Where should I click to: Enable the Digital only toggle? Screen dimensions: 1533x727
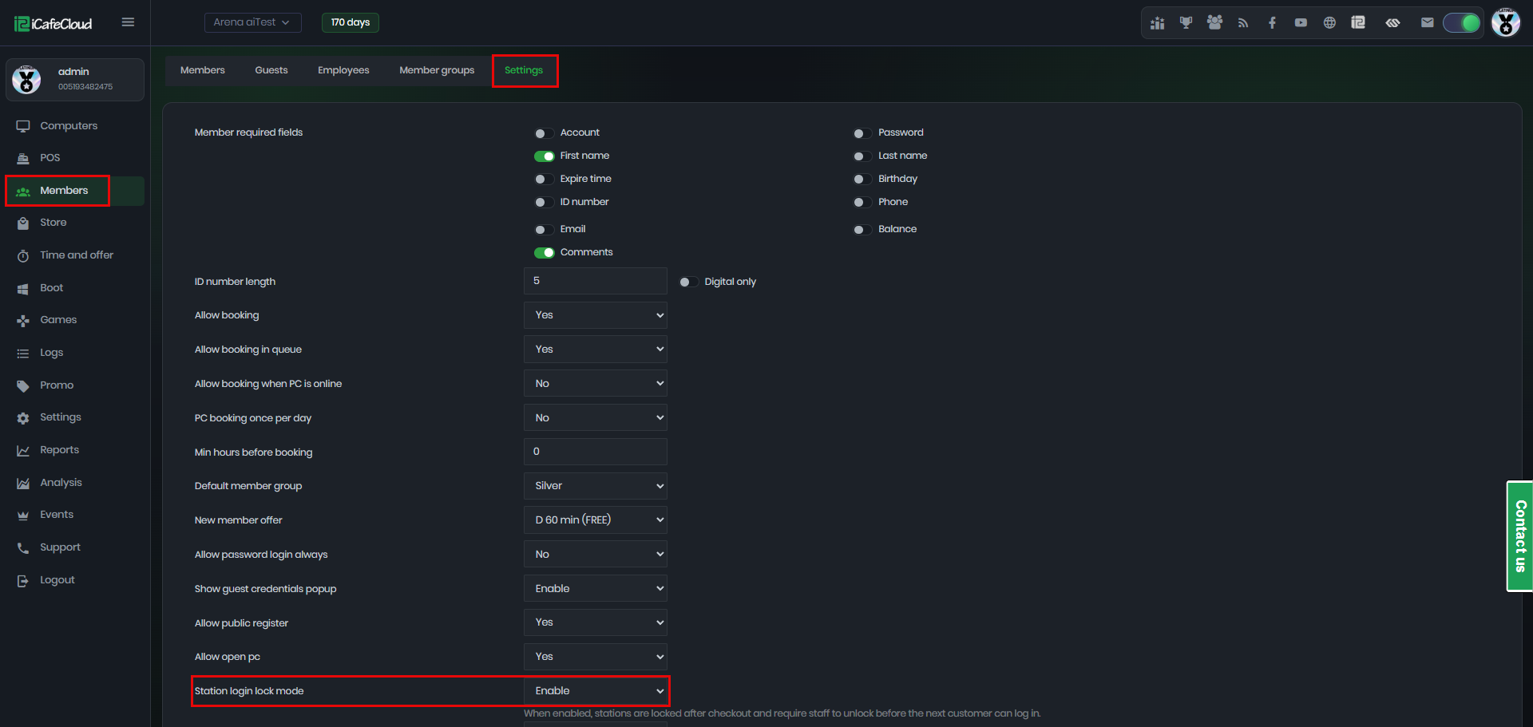(x=688, y=282)
